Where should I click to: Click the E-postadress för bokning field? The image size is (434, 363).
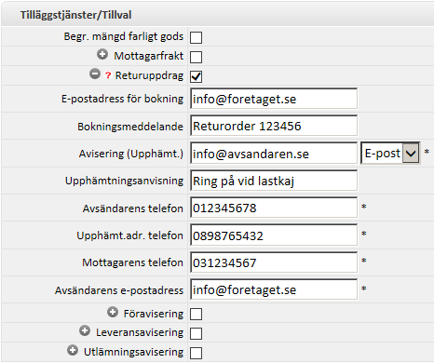[274, 99]
